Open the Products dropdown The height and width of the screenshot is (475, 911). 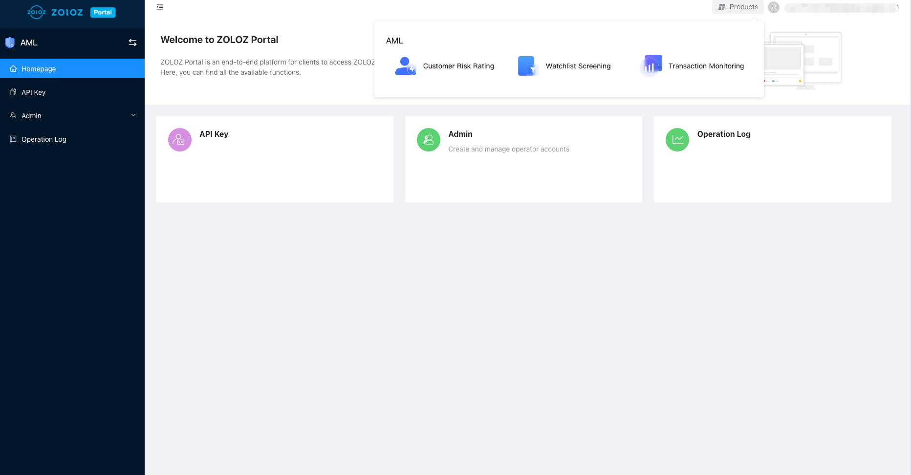point(738,7)
